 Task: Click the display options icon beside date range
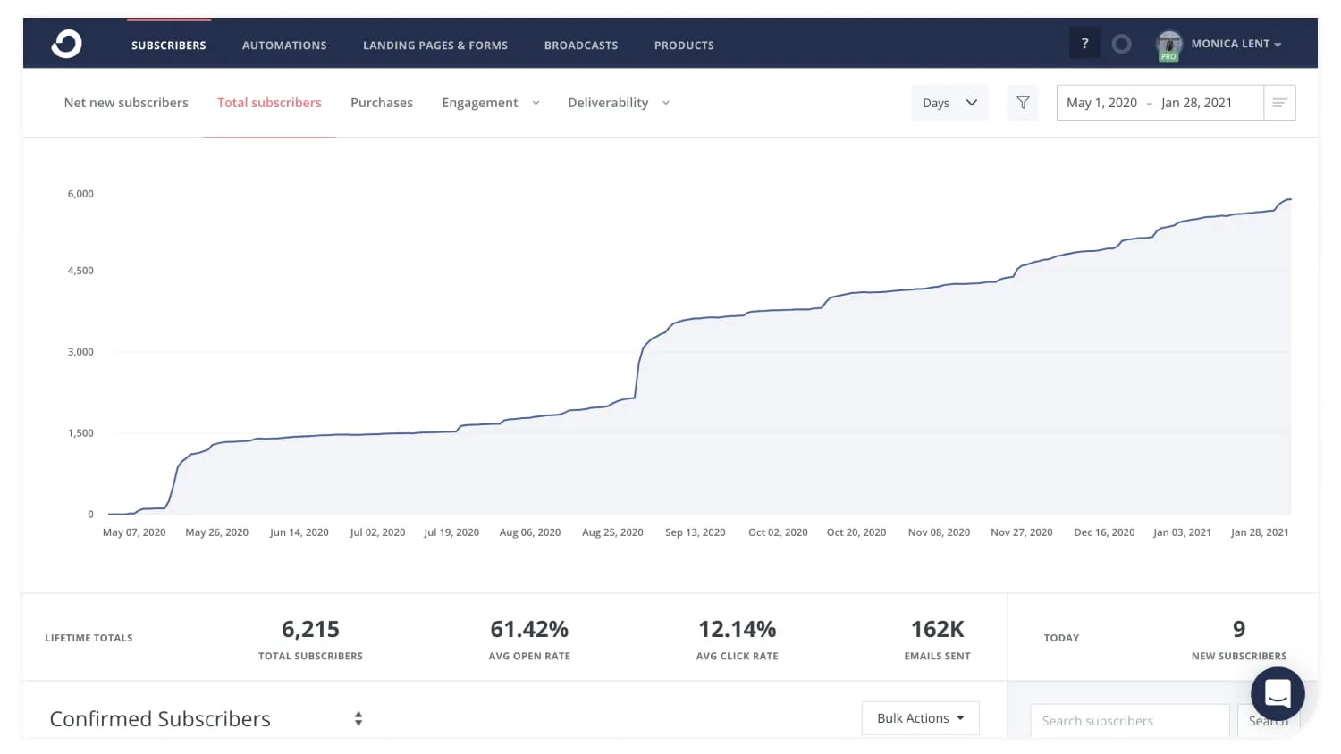tap(1279, 102)
